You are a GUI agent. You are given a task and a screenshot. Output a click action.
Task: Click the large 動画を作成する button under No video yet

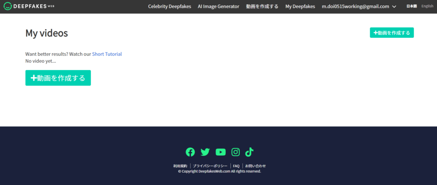(x=58, y=78)
